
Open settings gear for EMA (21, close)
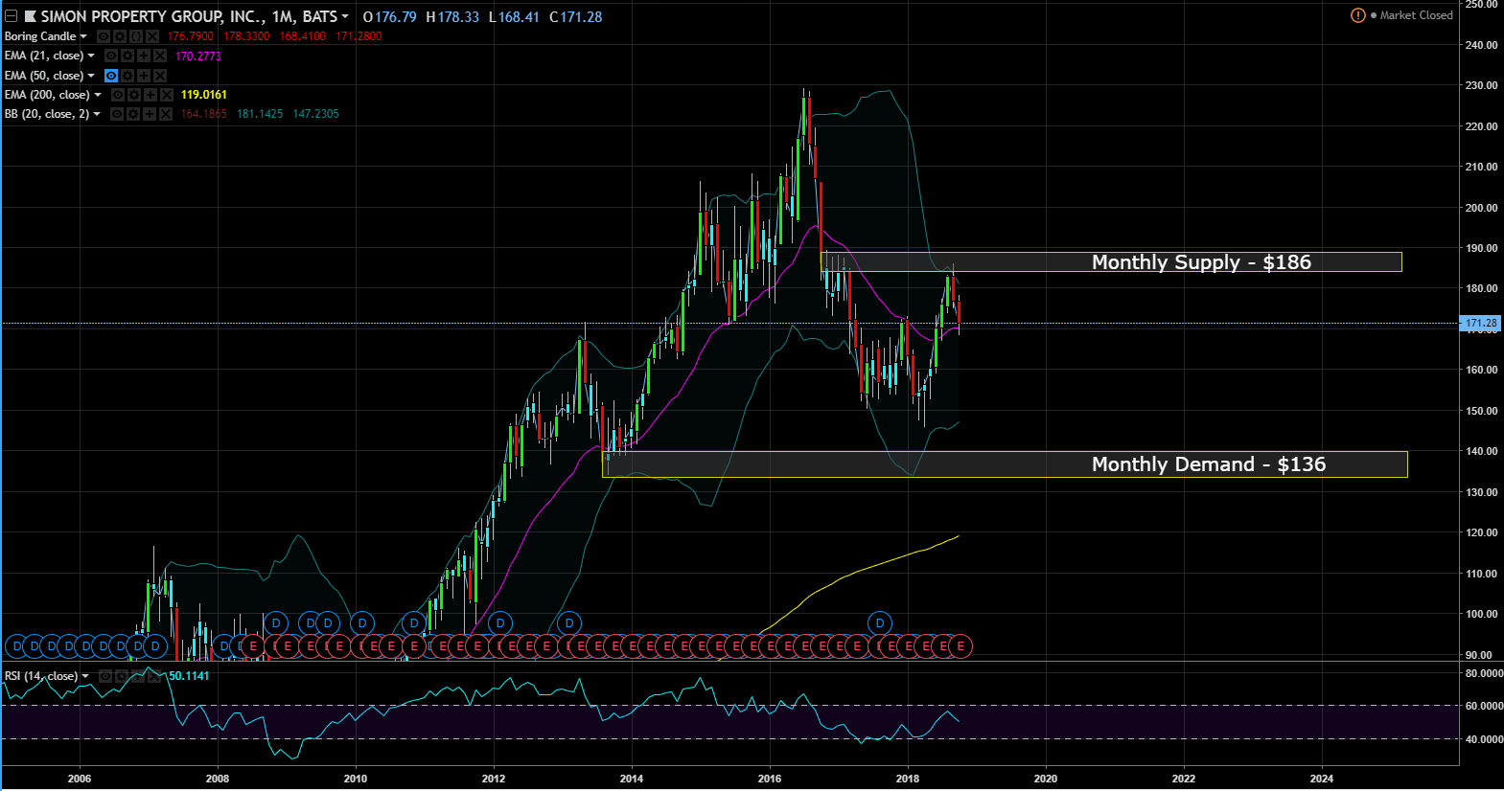pos(127,56)
